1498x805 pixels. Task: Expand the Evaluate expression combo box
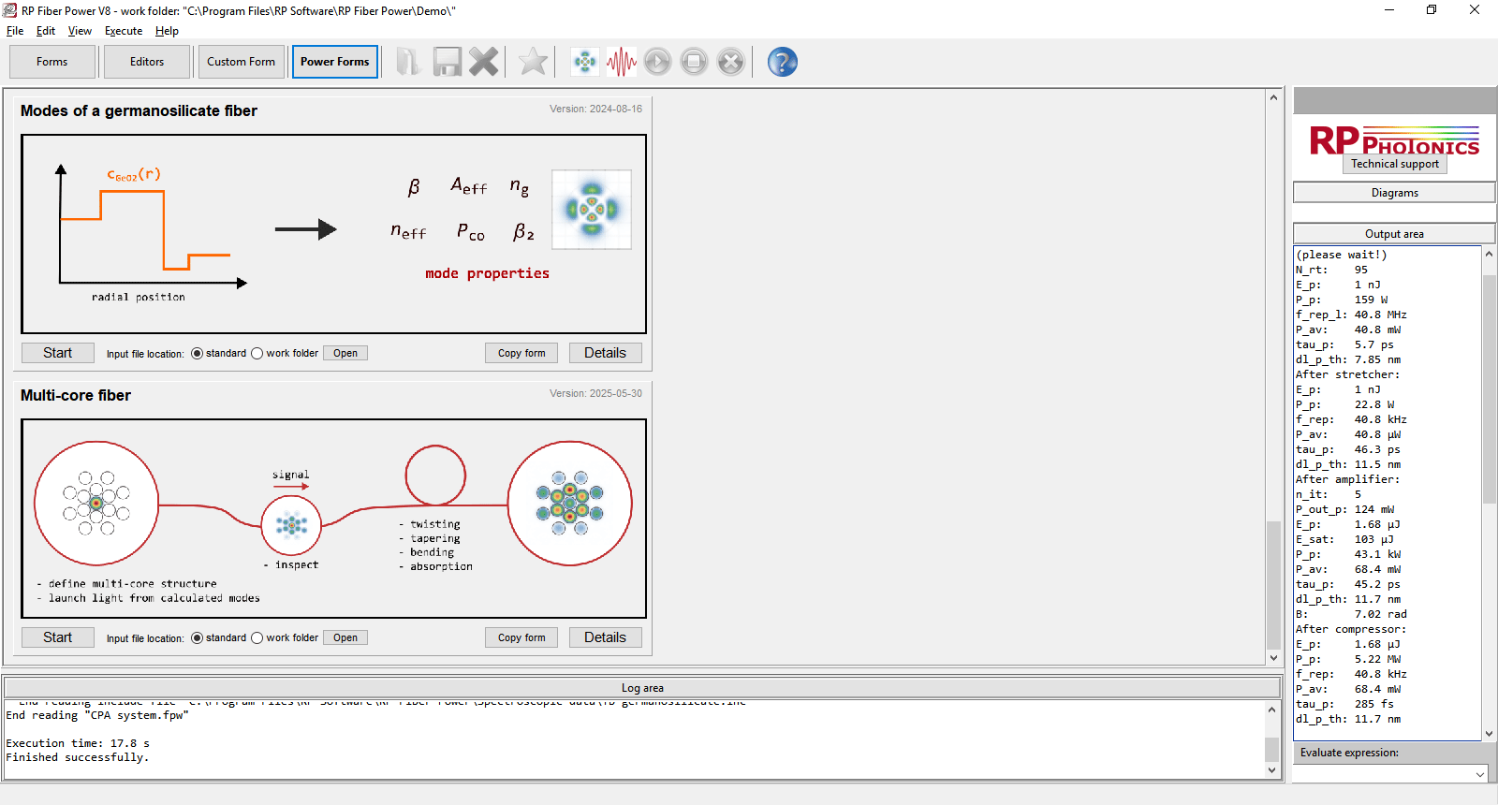pos(1480,774)
